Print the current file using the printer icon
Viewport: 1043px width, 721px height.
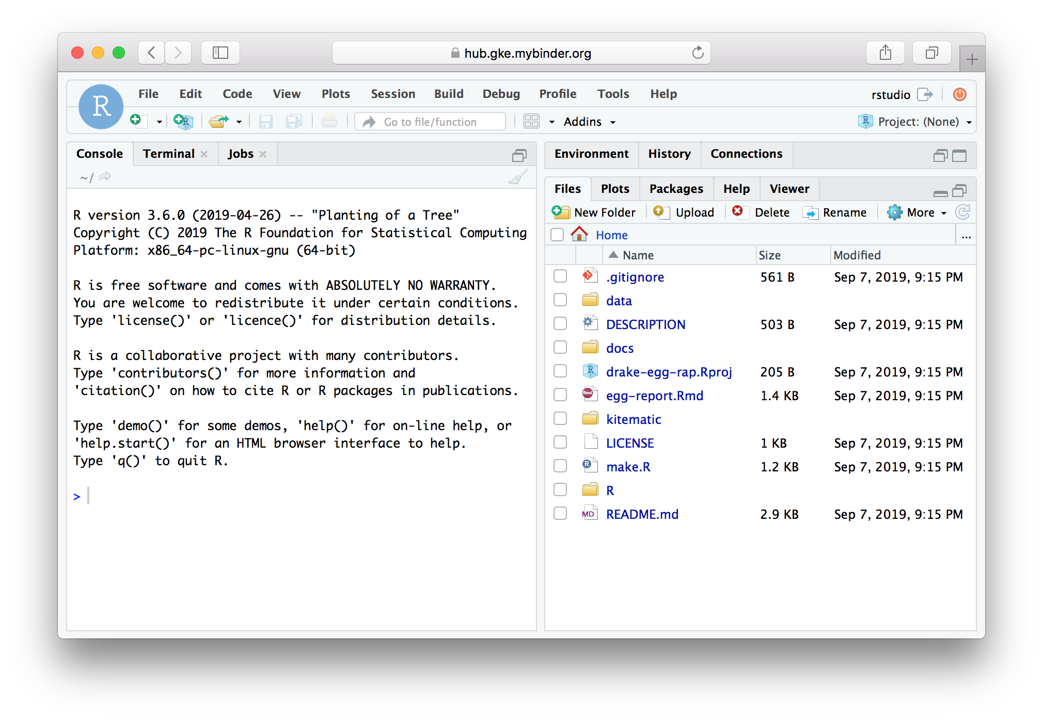330,121
